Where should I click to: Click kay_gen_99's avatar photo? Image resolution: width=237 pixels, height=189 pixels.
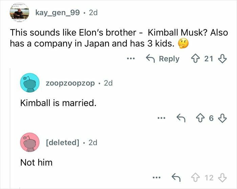19,14
